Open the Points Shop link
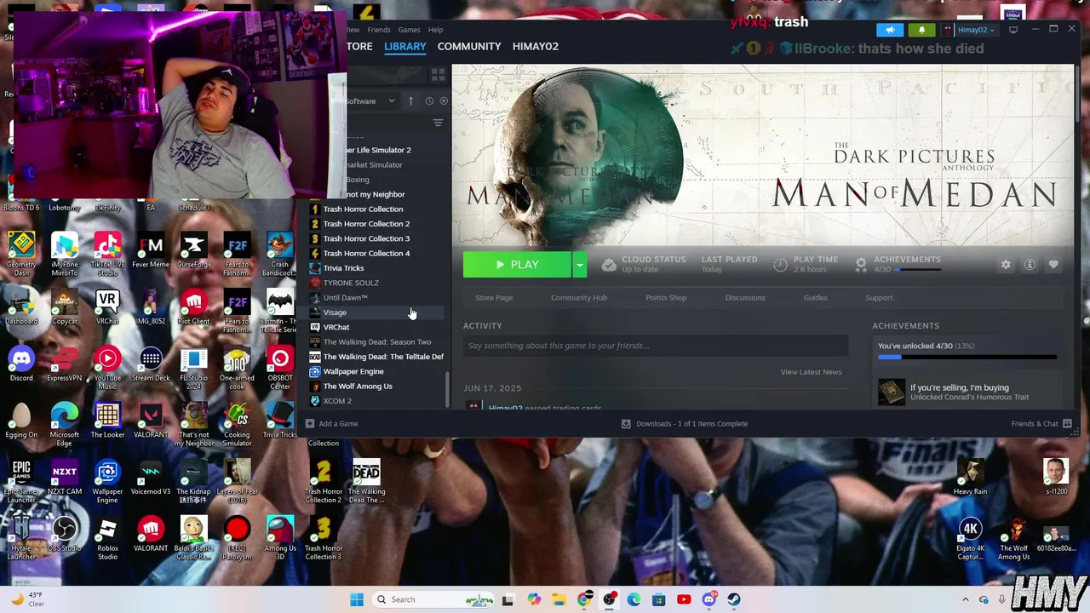Screen dimensions: 1090x613 pos(666,298)
